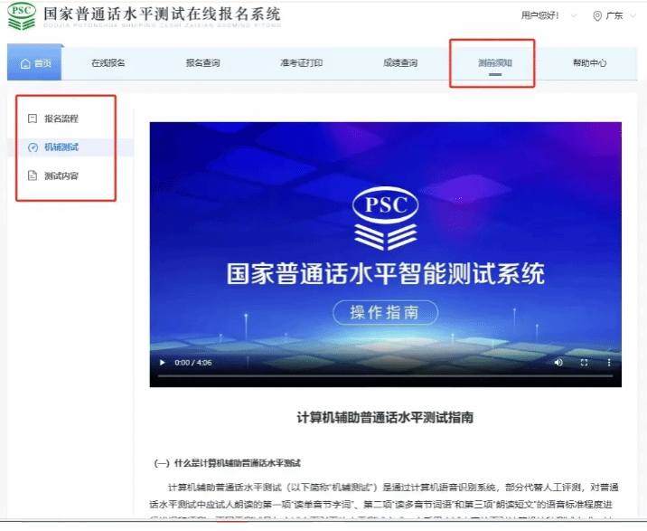Open the 在线报名 navigation tab
647x531 pixels.
(108, 63)
